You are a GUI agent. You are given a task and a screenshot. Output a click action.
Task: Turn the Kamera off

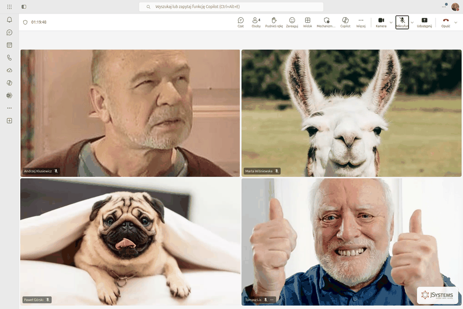(x=381, y=22)
